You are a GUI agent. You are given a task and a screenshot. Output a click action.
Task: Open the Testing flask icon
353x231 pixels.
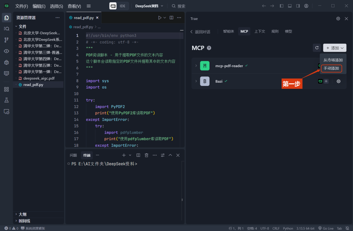[6, 100]
